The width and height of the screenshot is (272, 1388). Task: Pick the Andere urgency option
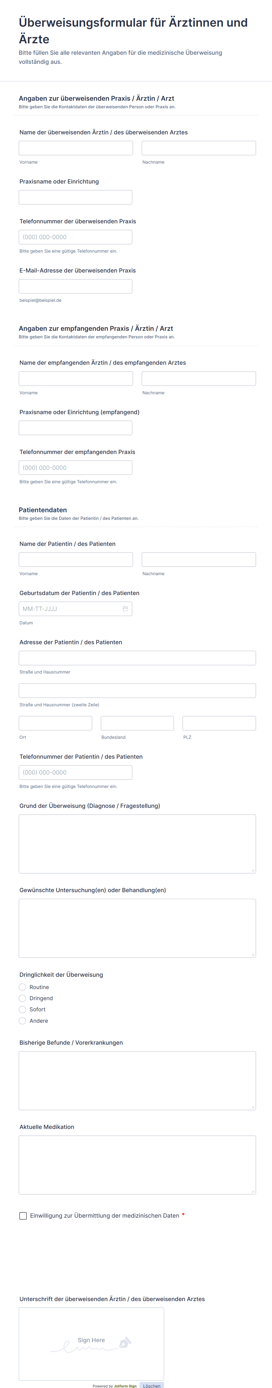click(x=23, y=1021)
